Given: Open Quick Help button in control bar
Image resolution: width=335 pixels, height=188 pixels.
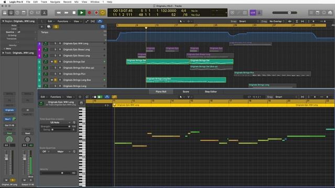Looking at the screenshot, I should [17, 13].
